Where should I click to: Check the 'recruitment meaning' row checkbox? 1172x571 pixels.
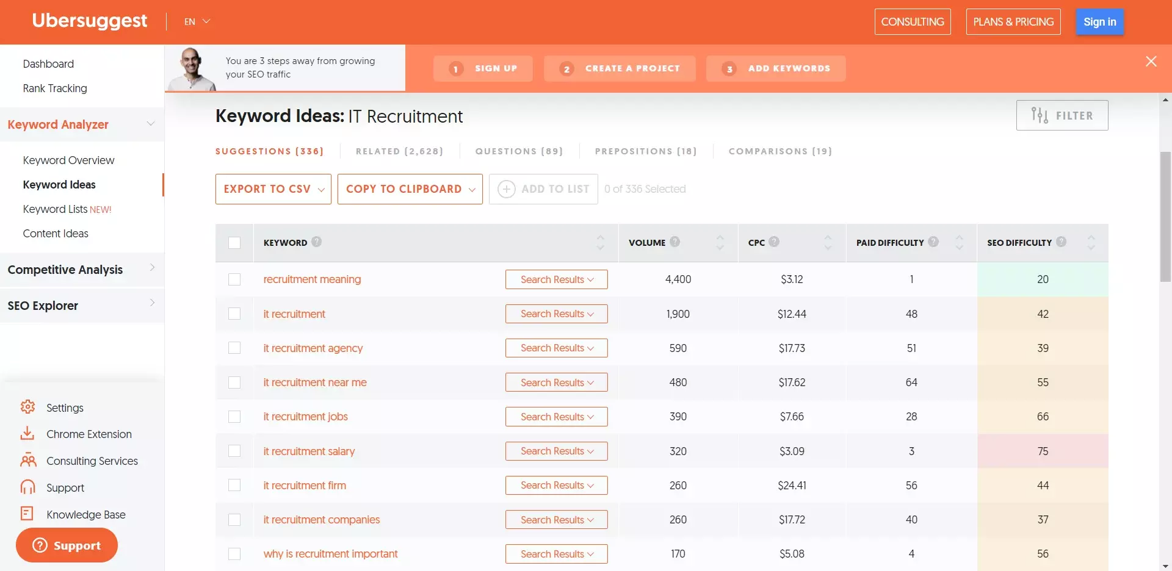tap(234, 279)
